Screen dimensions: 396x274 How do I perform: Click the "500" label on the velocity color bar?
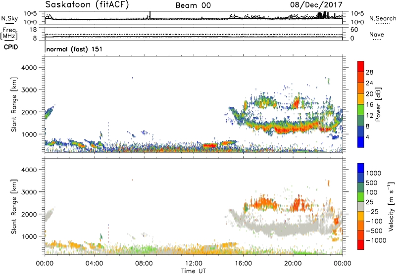point(372,183)
